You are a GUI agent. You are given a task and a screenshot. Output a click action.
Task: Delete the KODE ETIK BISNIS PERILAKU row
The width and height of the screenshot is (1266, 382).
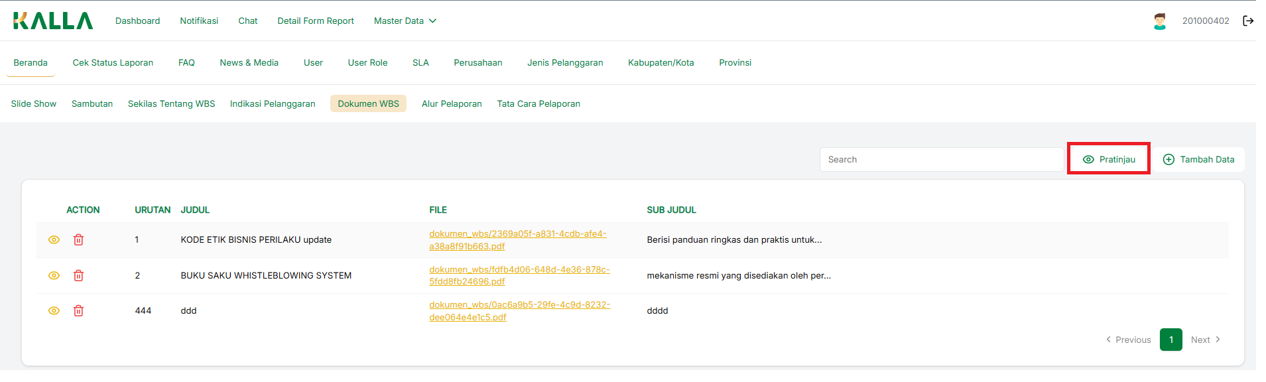[x=78, y=240]
